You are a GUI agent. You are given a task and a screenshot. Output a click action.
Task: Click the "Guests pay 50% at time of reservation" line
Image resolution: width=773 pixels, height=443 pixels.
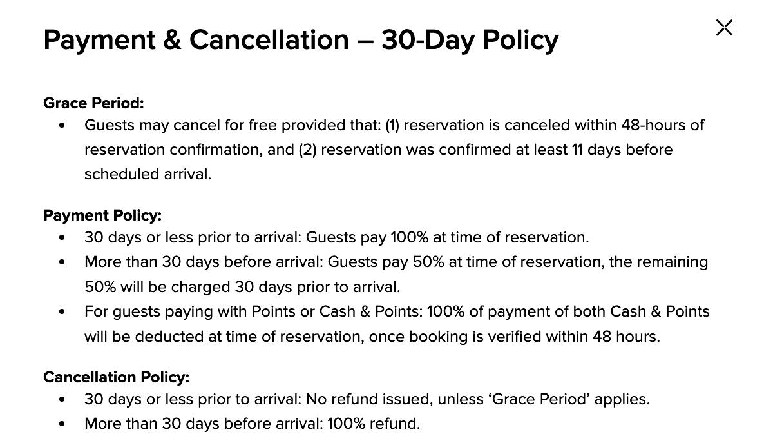(396, 262)
